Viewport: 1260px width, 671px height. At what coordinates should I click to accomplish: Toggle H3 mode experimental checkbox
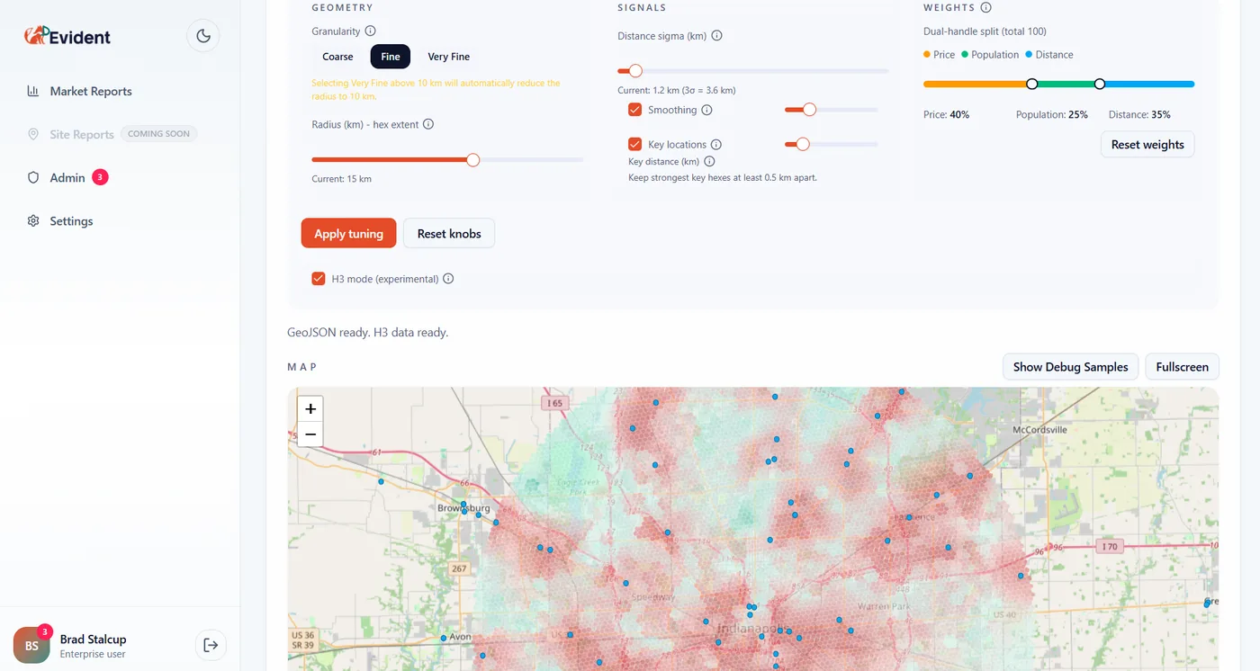tap(318, 279)
